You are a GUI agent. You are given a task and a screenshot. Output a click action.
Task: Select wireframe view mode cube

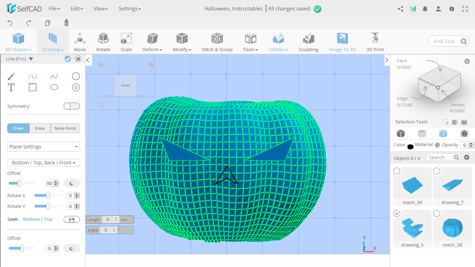pyautogui.click(x=422, y=133)
